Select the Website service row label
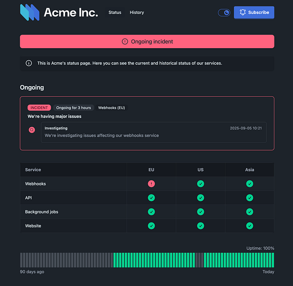This screenshot has height=286, width=293. click(x=33, y=226)
